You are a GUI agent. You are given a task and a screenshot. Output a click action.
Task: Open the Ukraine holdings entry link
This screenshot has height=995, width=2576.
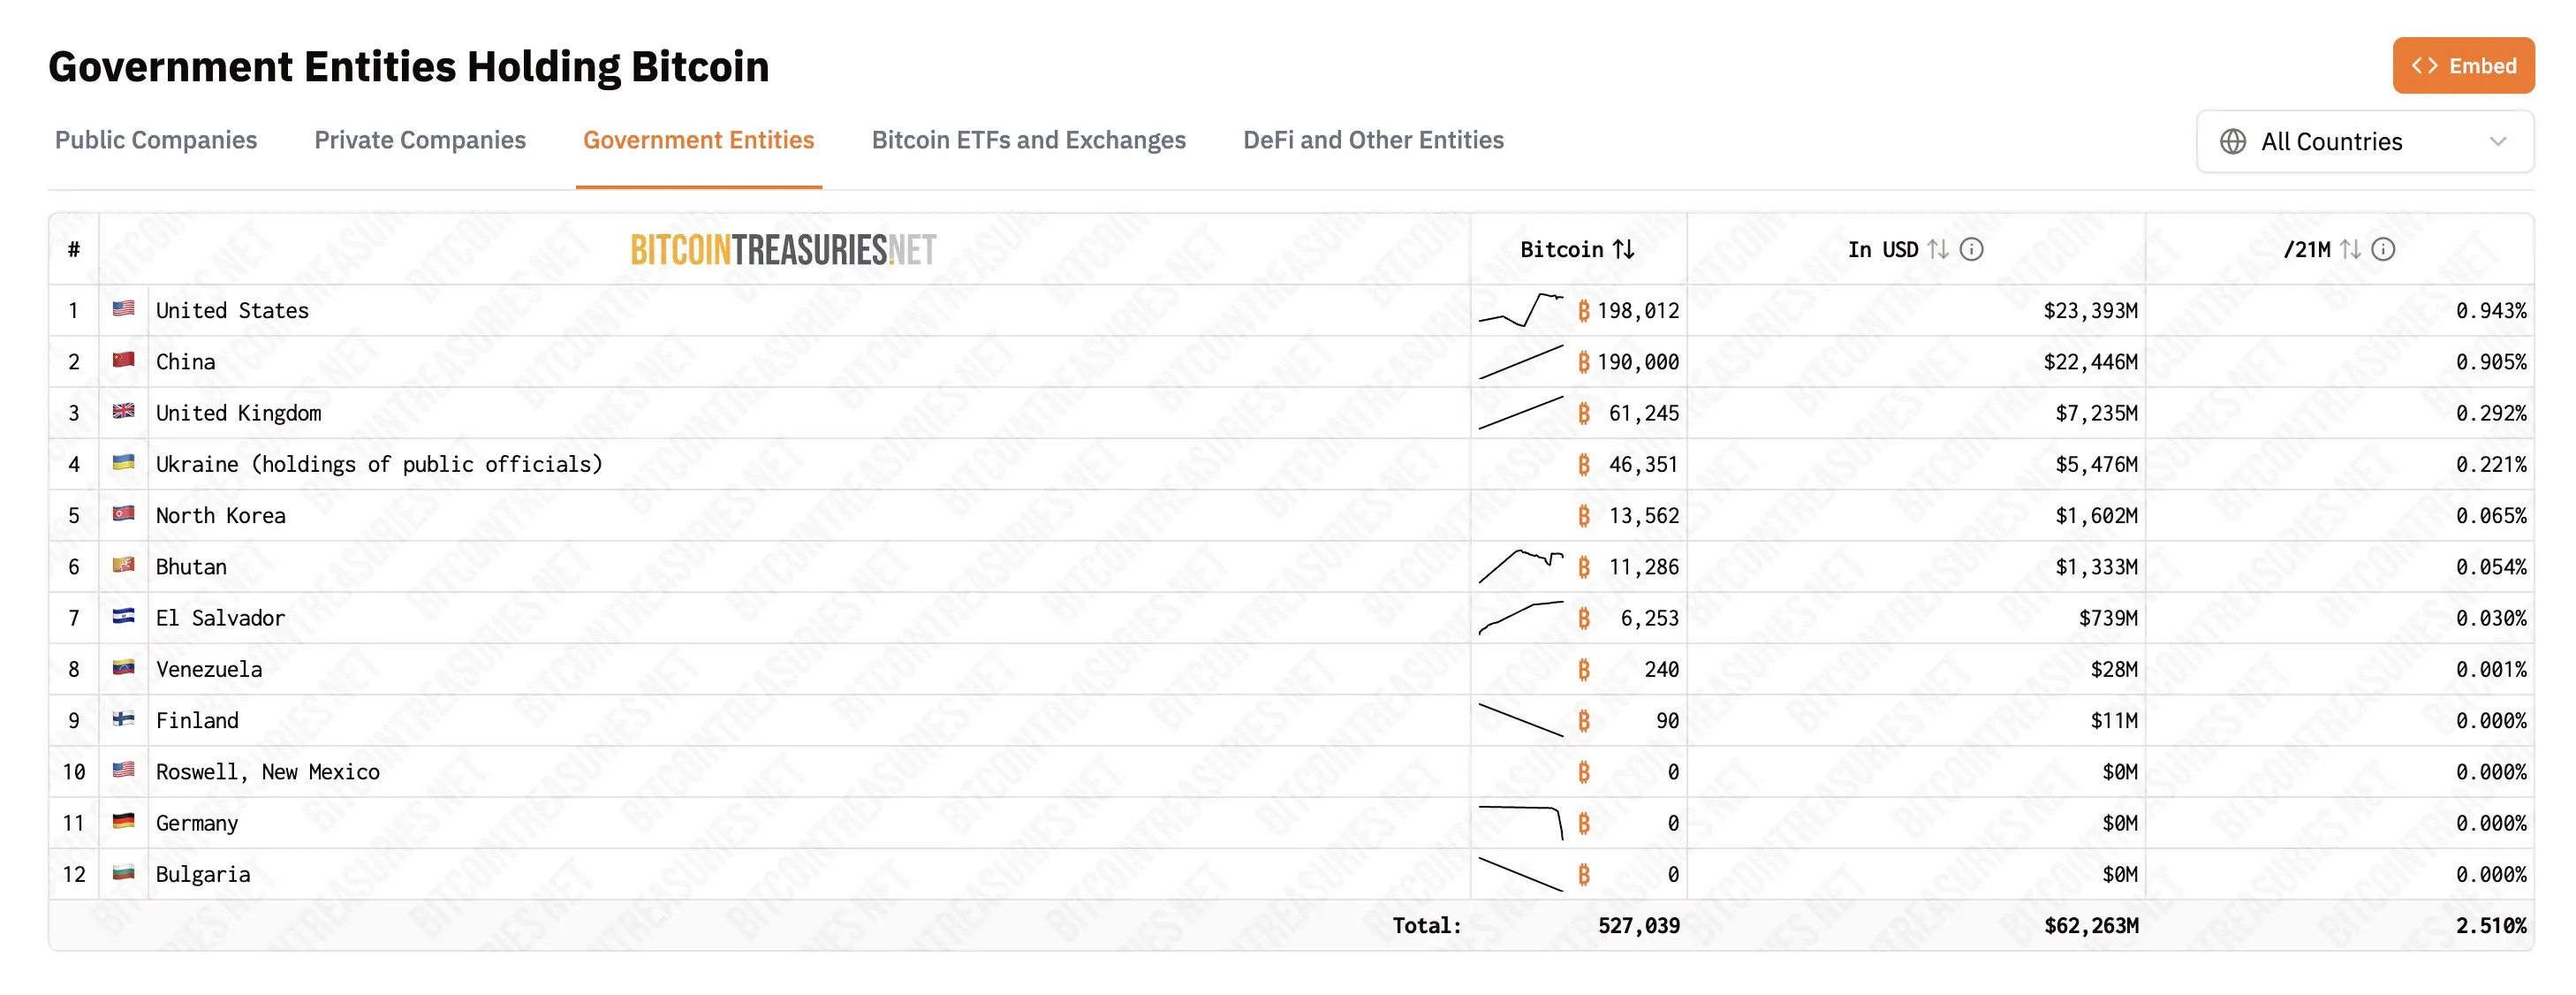pos(379,464)
